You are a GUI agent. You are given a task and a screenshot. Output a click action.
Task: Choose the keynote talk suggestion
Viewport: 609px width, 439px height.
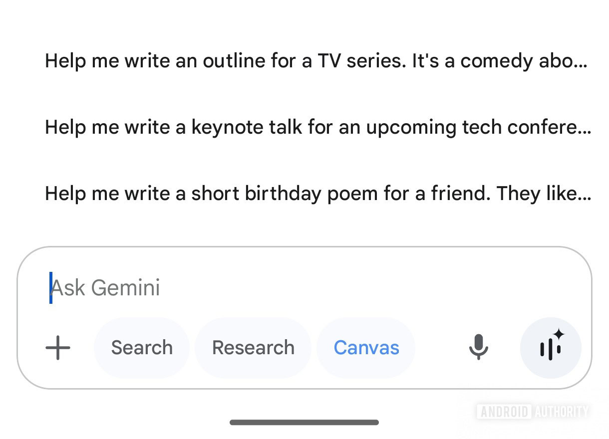[x=317, y=128]
